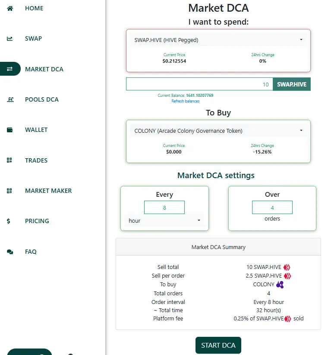
Task: Click the Swap chart icon
Action: (9, 39)
